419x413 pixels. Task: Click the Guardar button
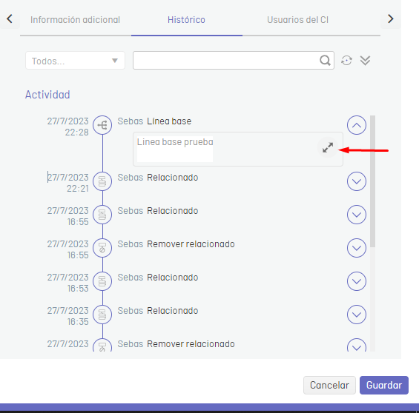coord(384,385)
